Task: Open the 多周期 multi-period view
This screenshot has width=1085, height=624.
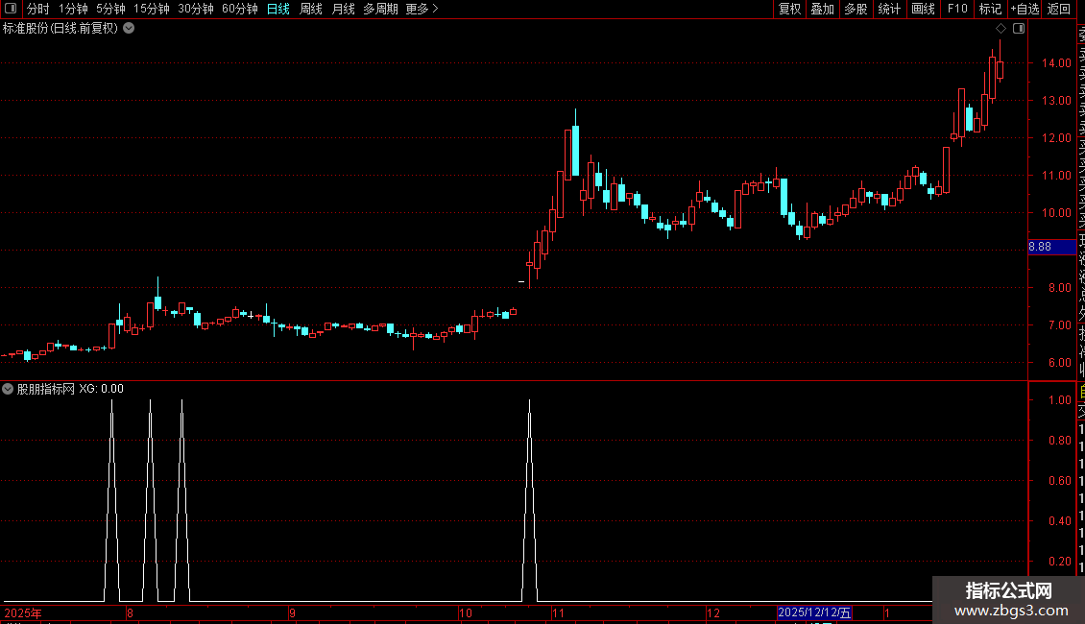Action: [380, 9]
